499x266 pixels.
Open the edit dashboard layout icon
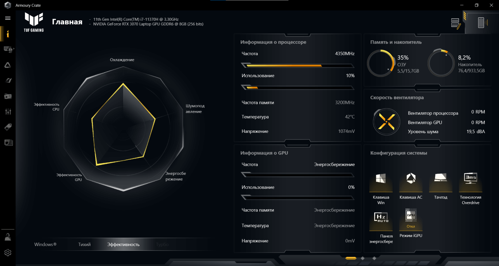pos(456,24)
